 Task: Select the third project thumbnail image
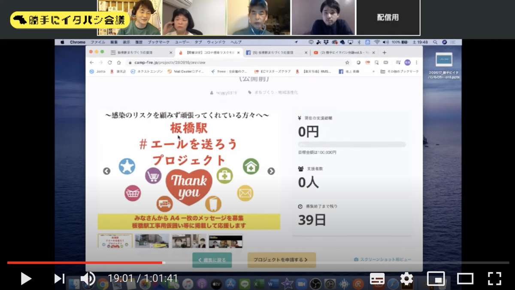tap(189, 241)
